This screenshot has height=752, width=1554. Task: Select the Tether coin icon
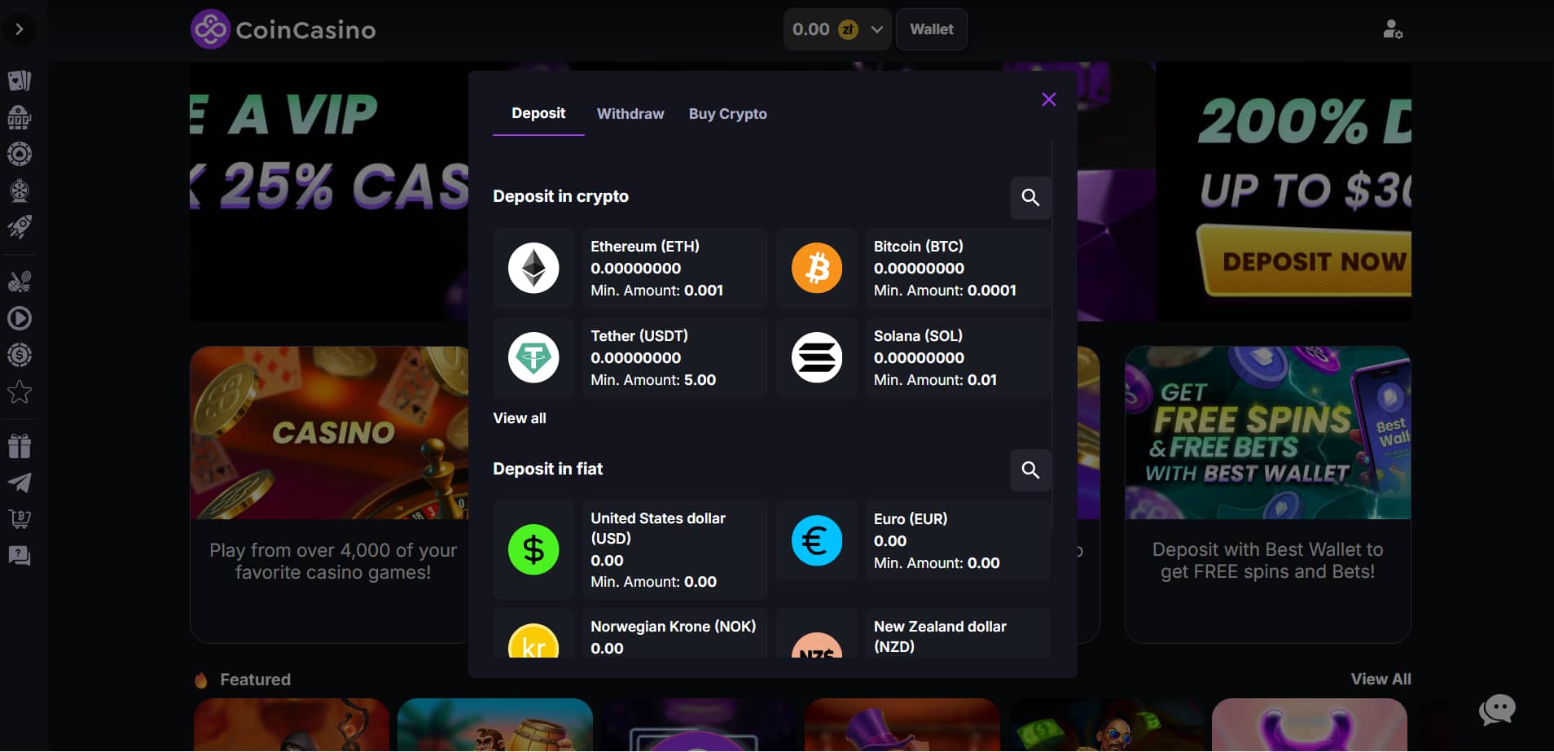click(533, 357)
